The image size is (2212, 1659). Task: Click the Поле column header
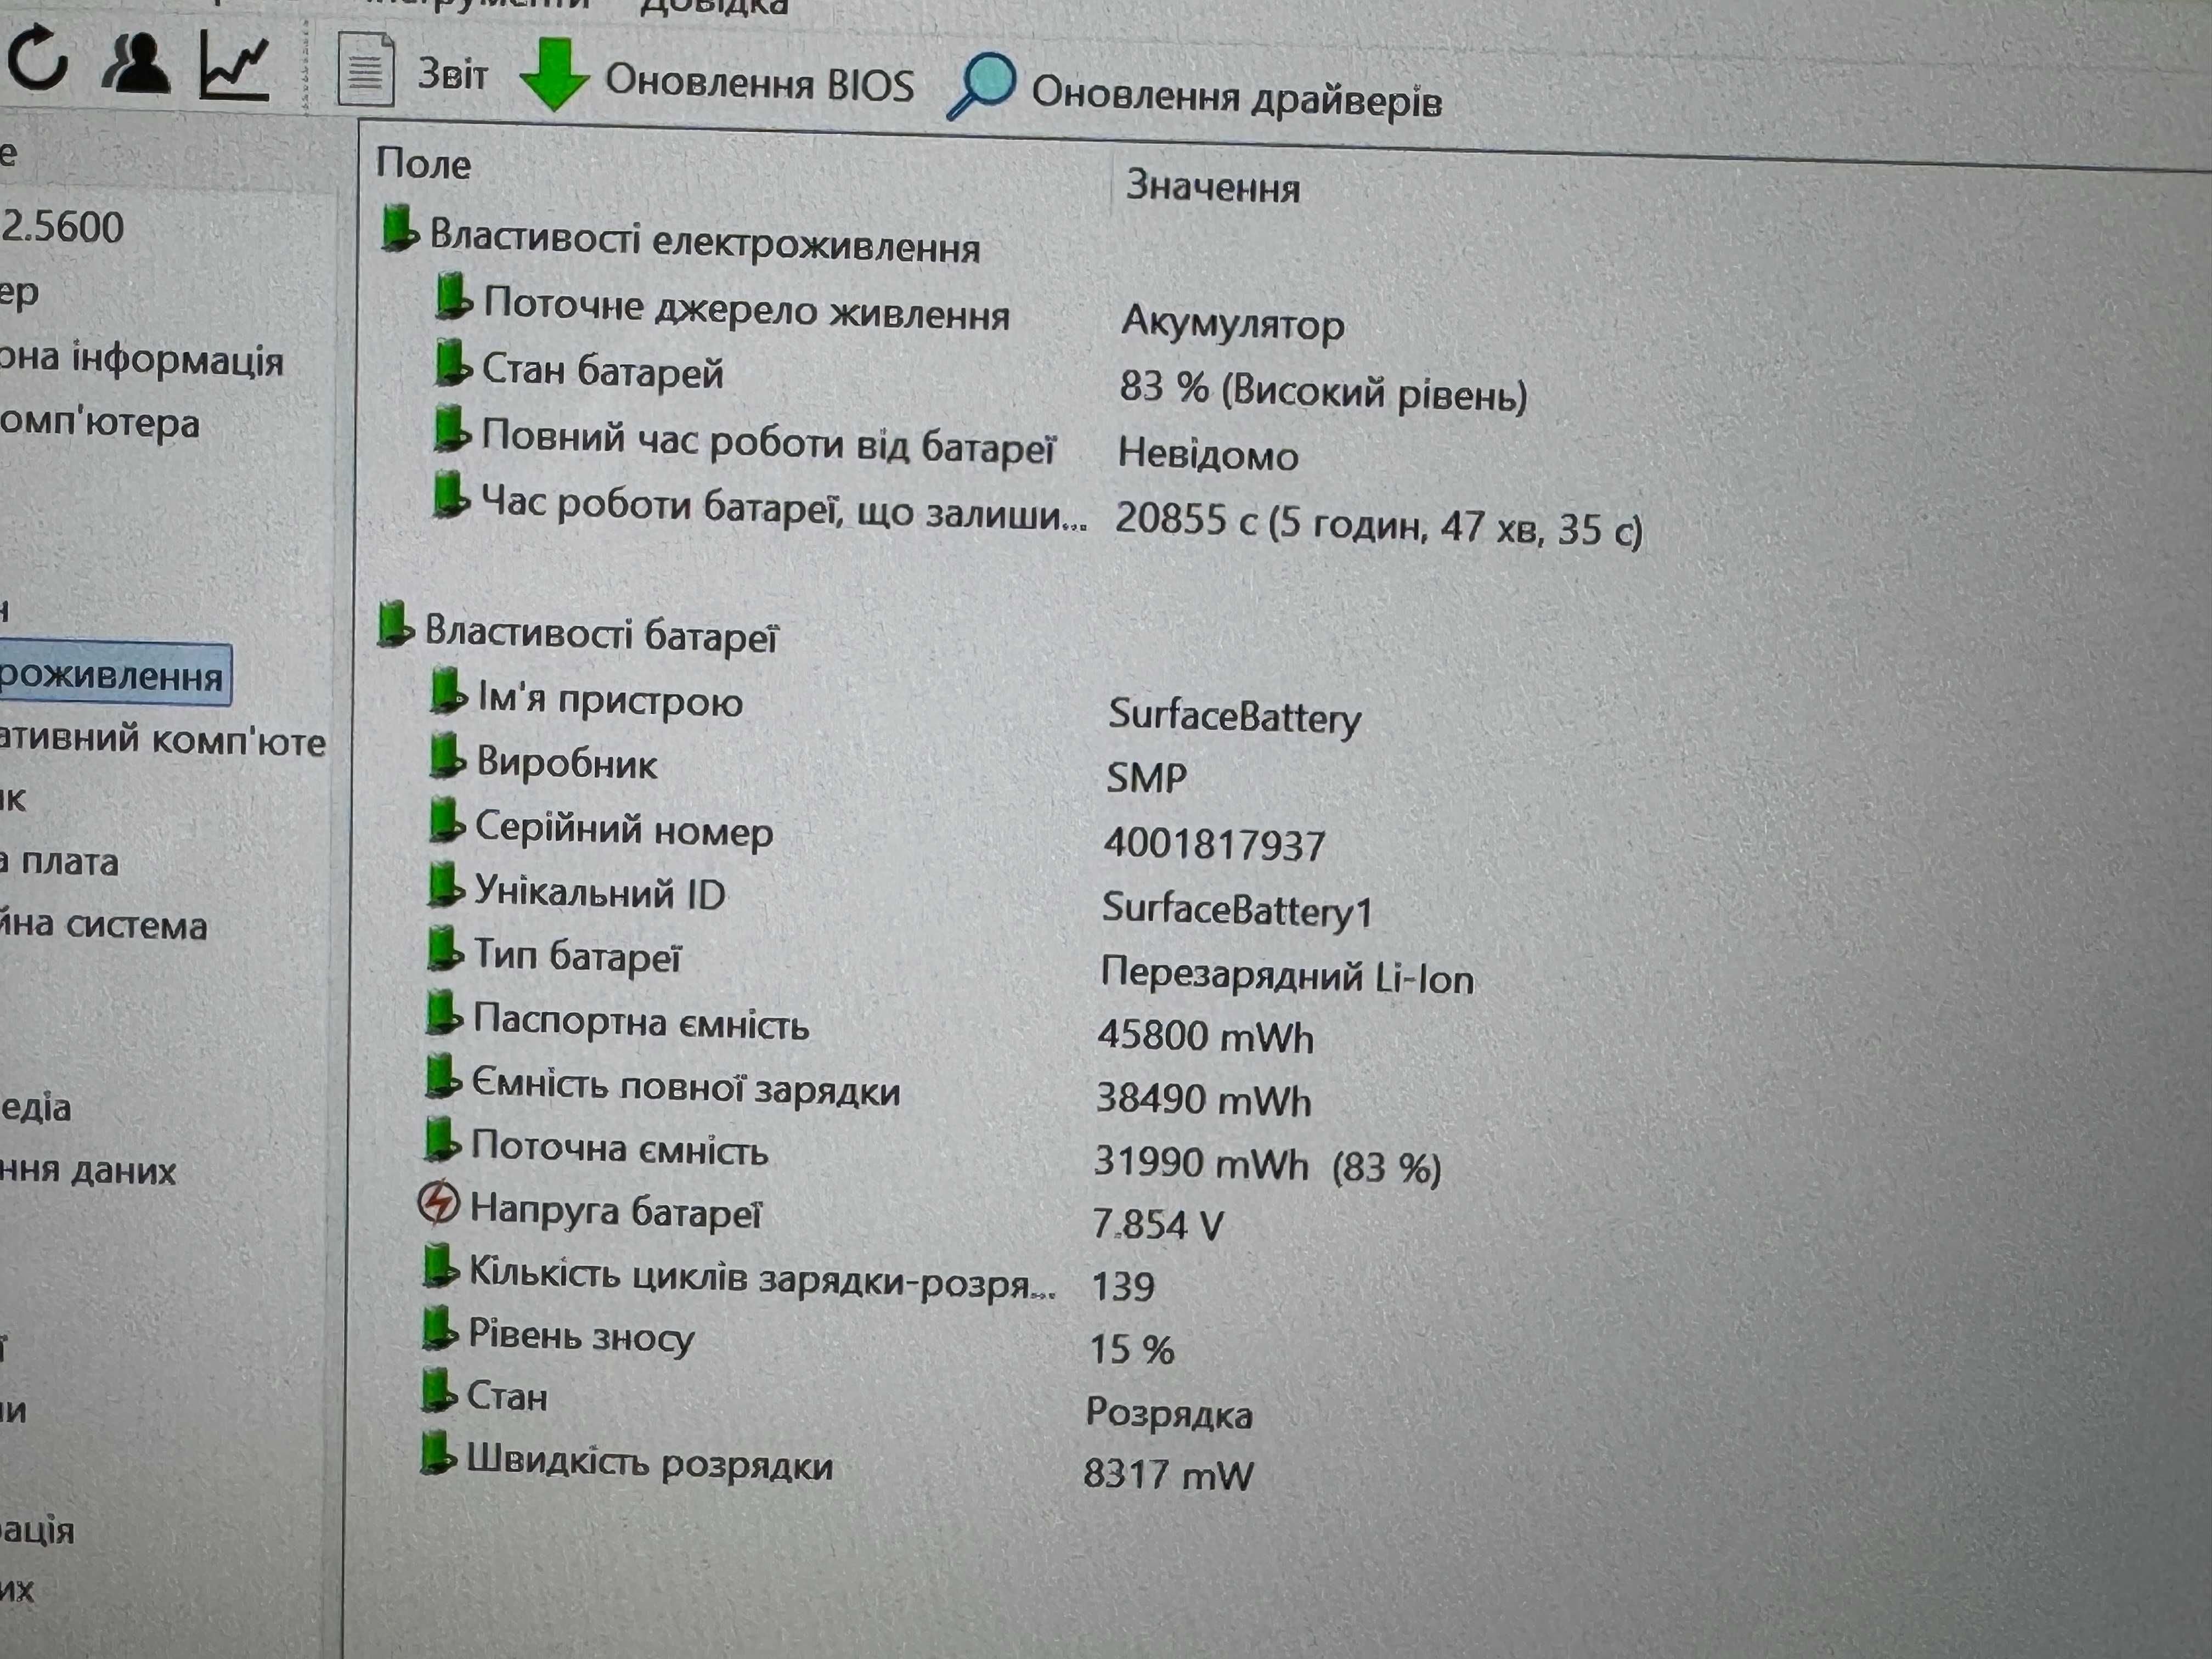(x=423, y=164)
